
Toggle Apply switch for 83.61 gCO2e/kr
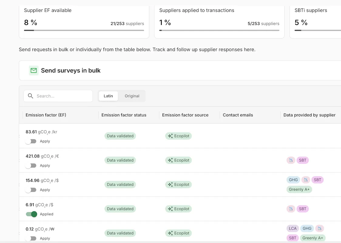coord(31,141)
